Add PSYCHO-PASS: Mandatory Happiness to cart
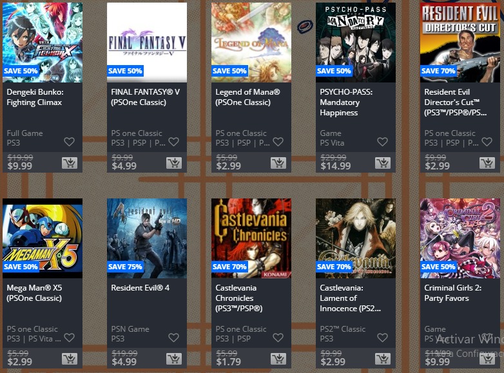Screen dimensions: 504x373 click(x=382, y=163)
